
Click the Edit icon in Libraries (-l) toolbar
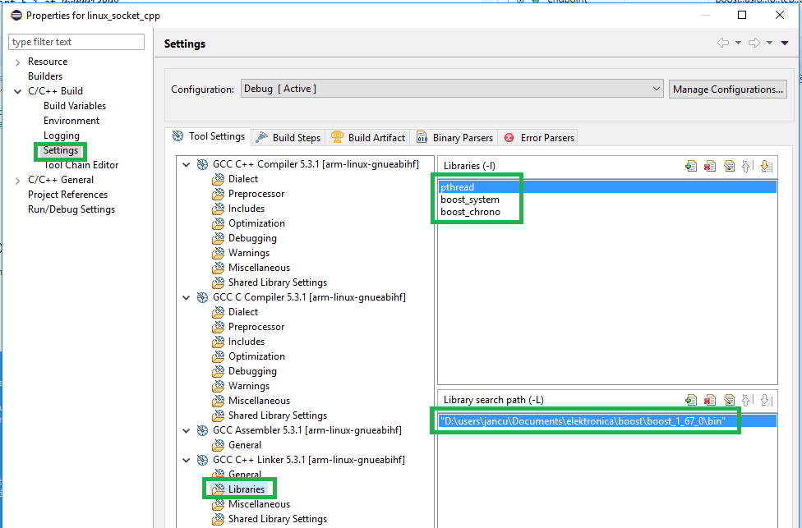pyautogui.click(x=729, y=166)
